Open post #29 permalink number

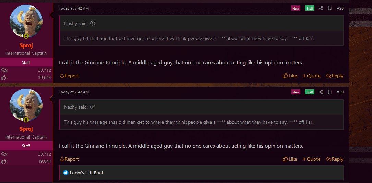(x=340, y=92)
